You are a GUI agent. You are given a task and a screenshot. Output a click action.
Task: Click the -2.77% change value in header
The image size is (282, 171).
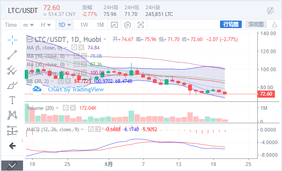(x=89, y=14)
